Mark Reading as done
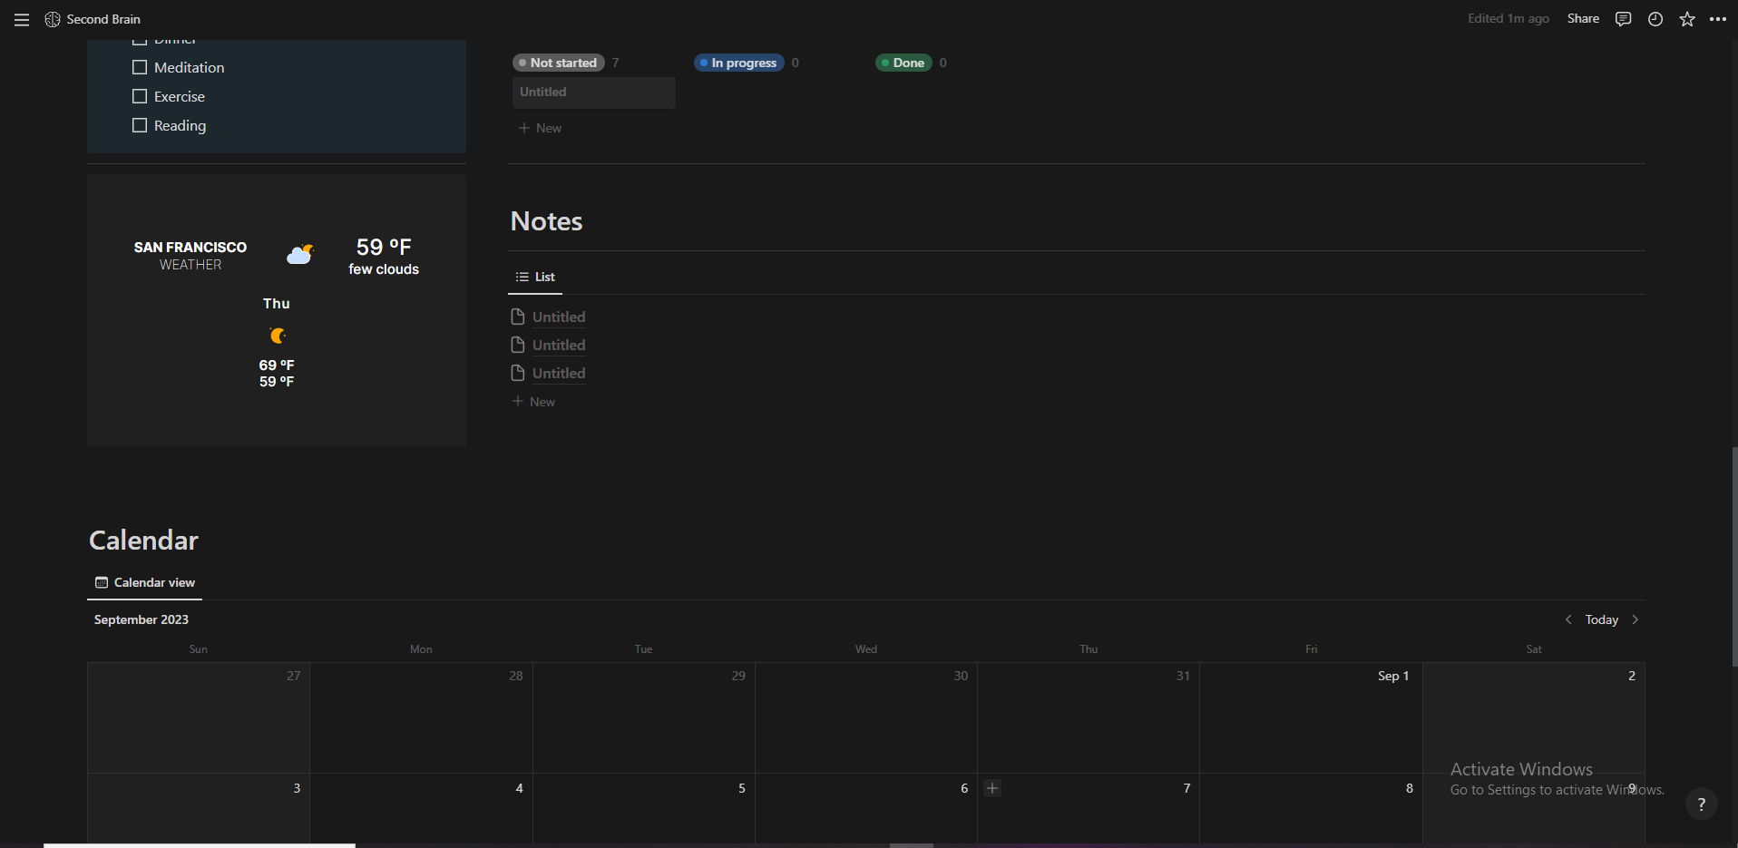This screenshot has width=1738, height=848. [x=140, y=125]
